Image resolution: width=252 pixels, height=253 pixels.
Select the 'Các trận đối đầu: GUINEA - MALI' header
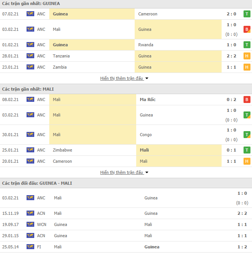click(x=37, y=183)
